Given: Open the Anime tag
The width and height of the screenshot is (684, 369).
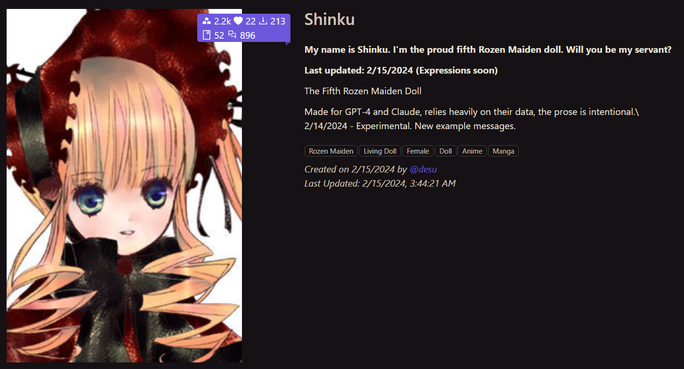Looking at the screenshot, I should tap(472, 151).
